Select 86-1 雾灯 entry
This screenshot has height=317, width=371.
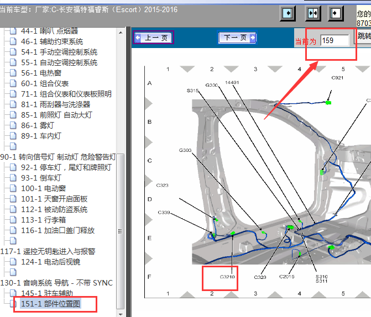[x=38, y=125]
